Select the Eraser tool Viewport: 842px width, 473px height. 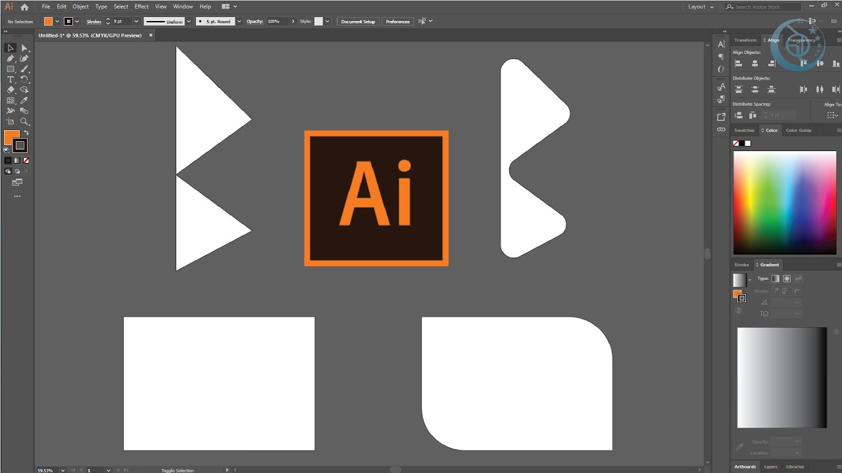[x=11, y=90]
